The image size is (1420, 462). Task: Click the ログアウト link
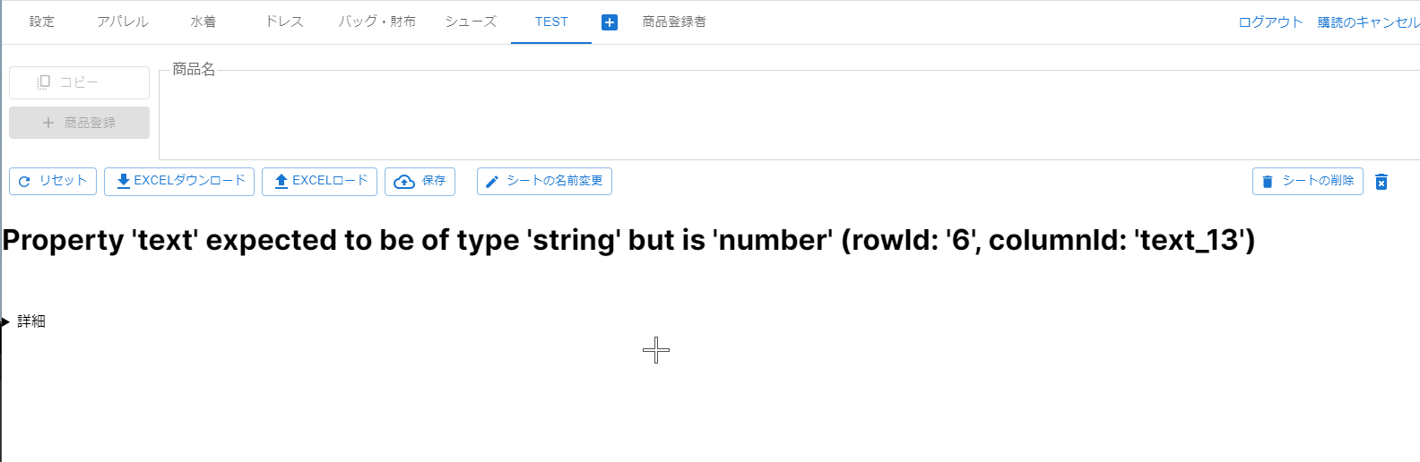[x=1270, y=22]
